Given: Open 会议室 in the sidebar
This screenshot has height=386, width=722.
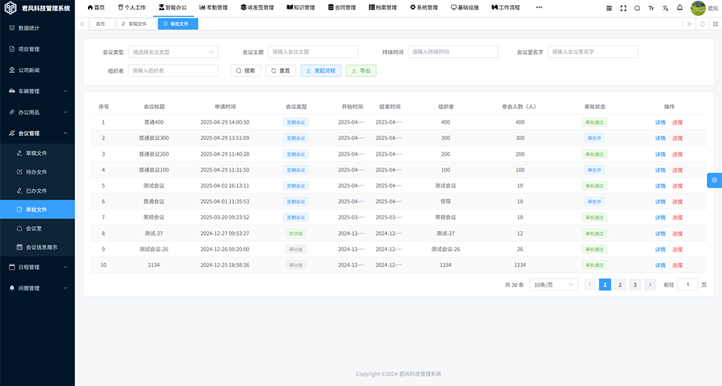Looking at the screenshot, I should [x=38, y=228].
